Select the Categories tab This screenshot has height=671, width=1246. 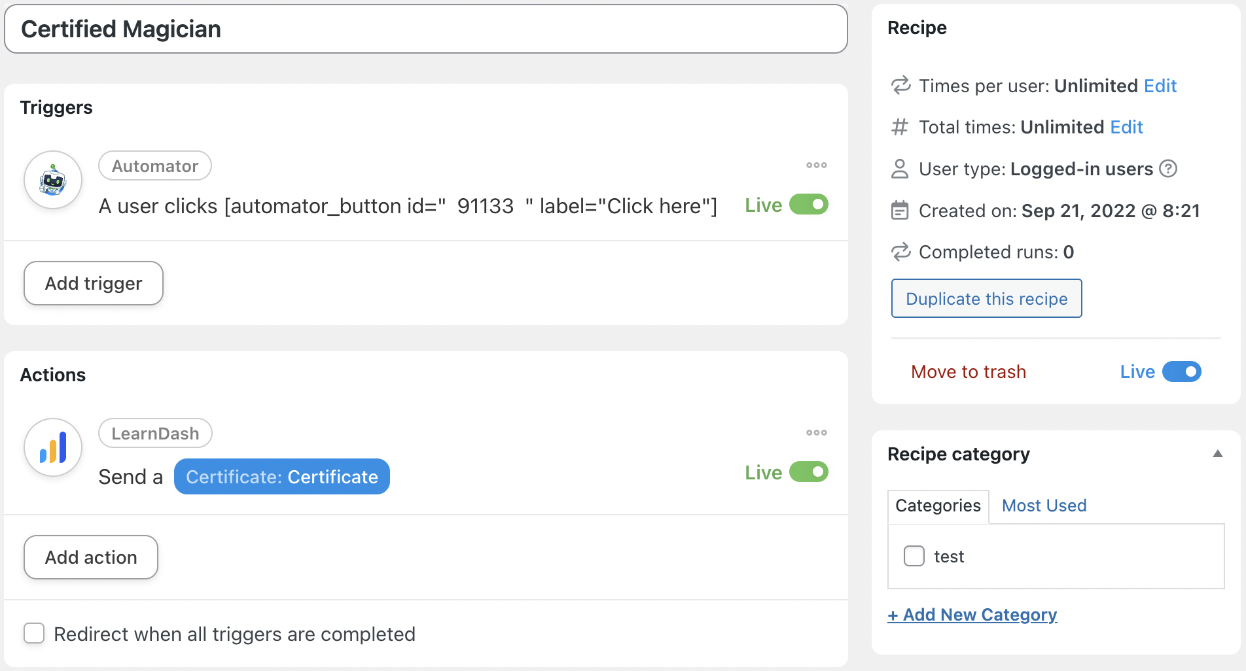point(937,505)
